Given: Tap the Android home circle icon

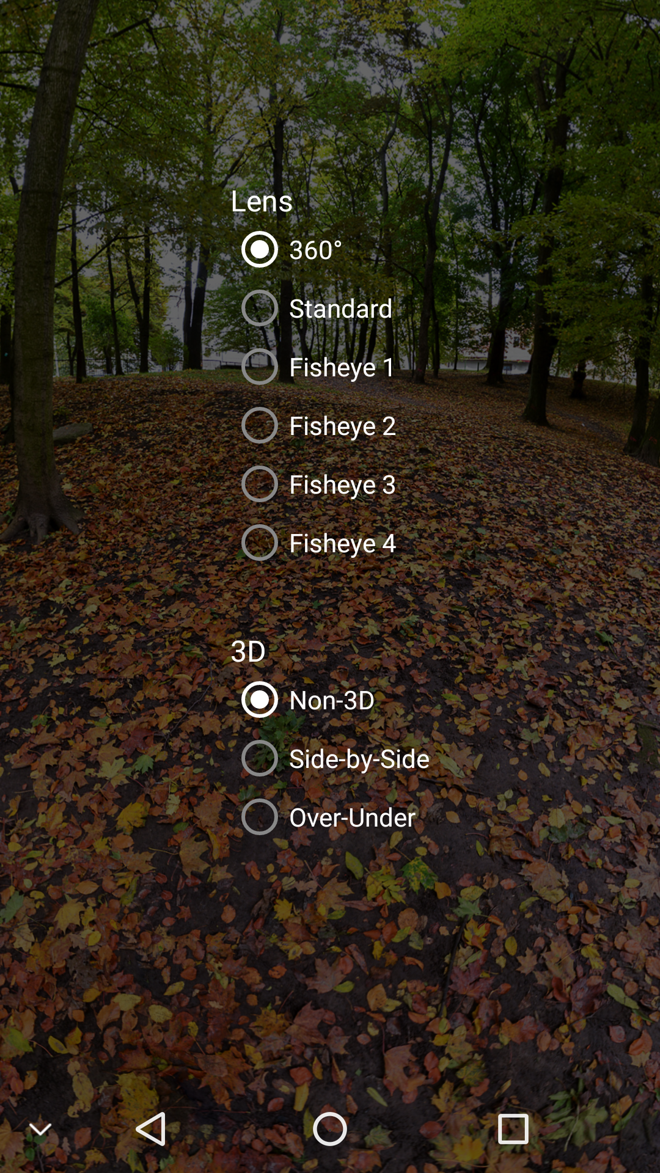Looking at the screenshot, I should pos(330,1128).
